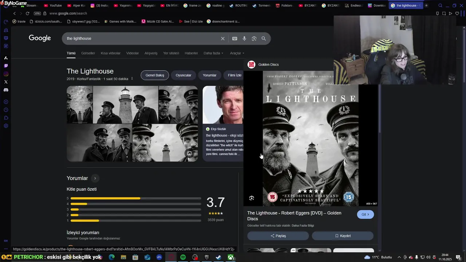Select the Tümü search tab
This screenshot has width=466, height=262.
(71, 53)
